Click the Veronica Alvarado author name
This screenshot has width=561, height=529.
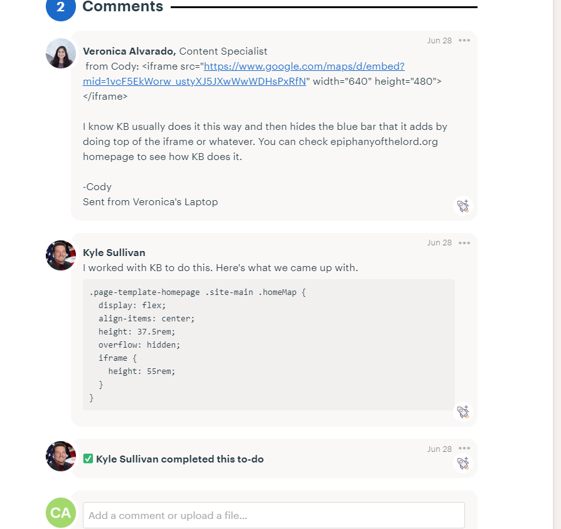click(x=129, y=51)
